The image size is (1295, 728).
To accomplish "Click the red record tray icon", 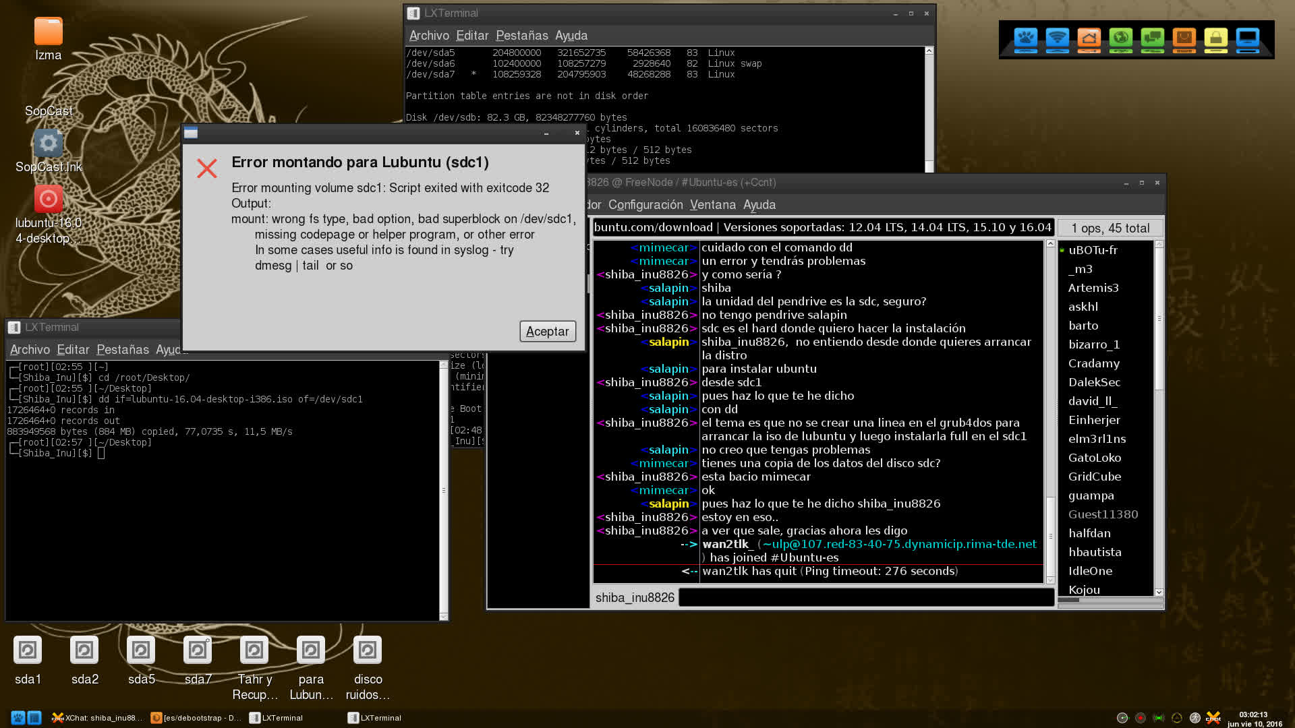I will pyautogui.click(x=1141, y=718).
